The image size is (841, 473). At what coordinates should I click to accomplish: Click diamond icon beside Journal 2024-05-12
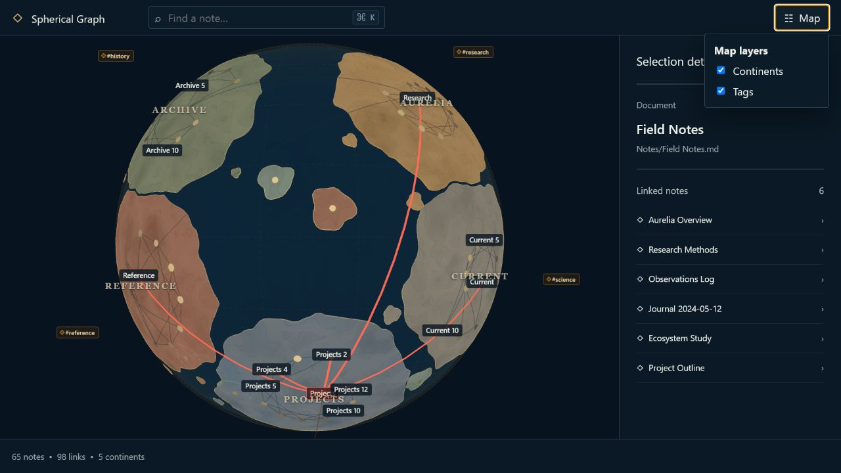tap(640, 309)
